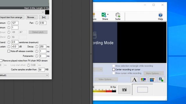Viewport: 186px width, 104px height.
Task: Click 'semitones (maximum)' label
Action: tap(29, 42)
